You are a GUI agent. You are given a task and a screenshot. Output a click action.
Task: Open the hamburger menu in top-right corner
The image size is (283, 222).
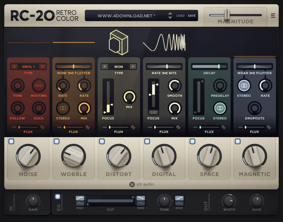coord(273,16)
